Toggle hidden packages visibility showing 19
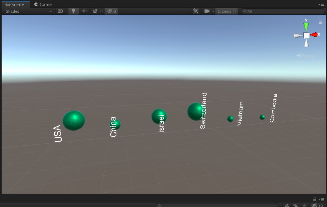The height and width of the screenshot is (207, 327). (x=317, y=205)
